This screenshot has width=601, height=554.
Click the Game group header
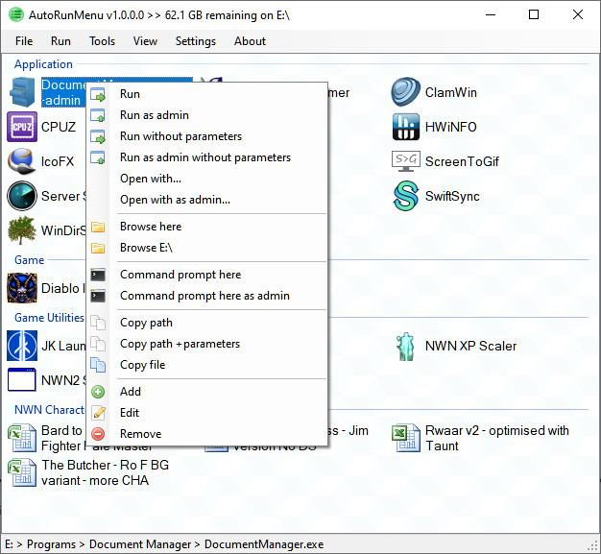coord(29,260)
